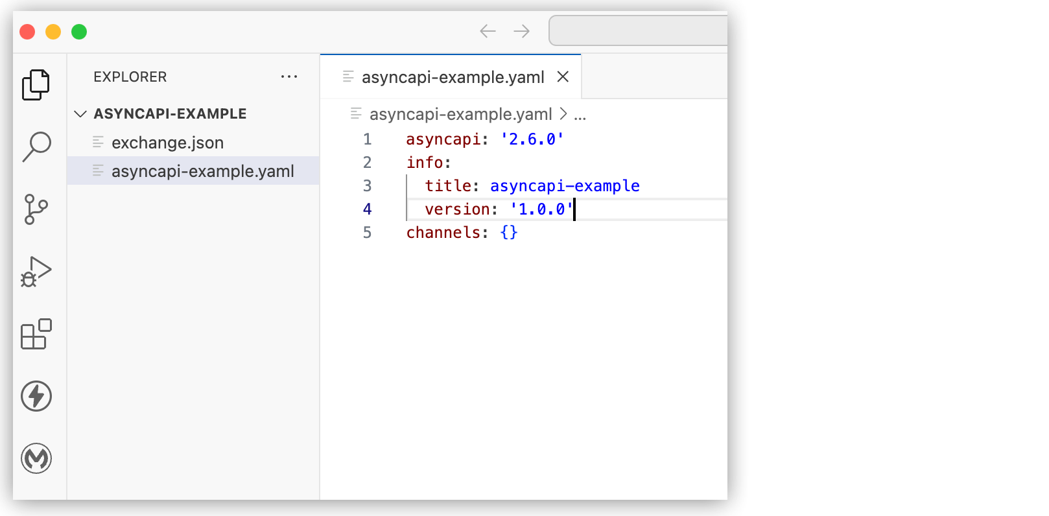
Task: Open the Extensions view
Action: tap(36, 334)
